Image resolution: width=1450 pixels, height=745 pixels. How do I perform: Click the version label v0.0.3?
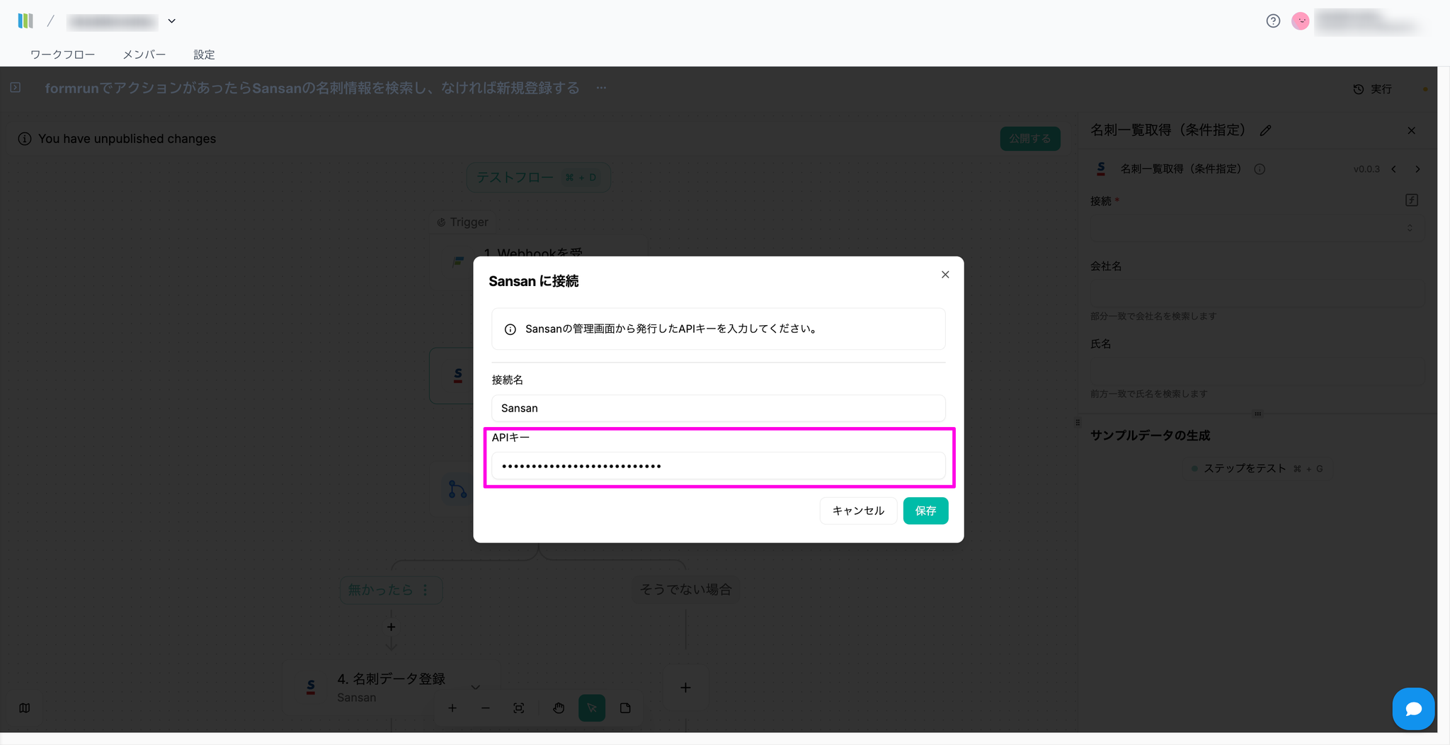(1366, 169)
